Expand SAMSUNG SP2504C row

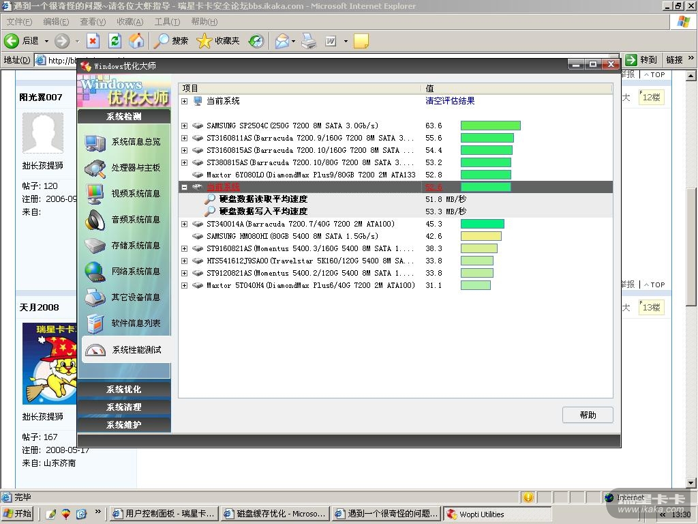pos(184,126)
